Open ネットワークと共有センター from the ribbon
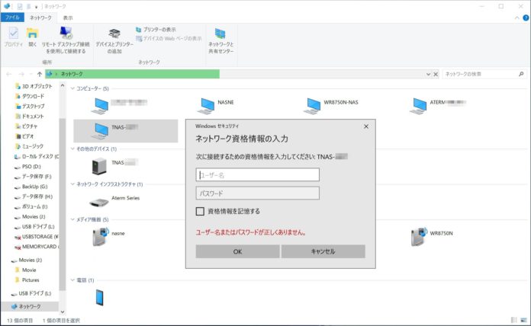This screenshot has width=531, height=326. [220, 40]
